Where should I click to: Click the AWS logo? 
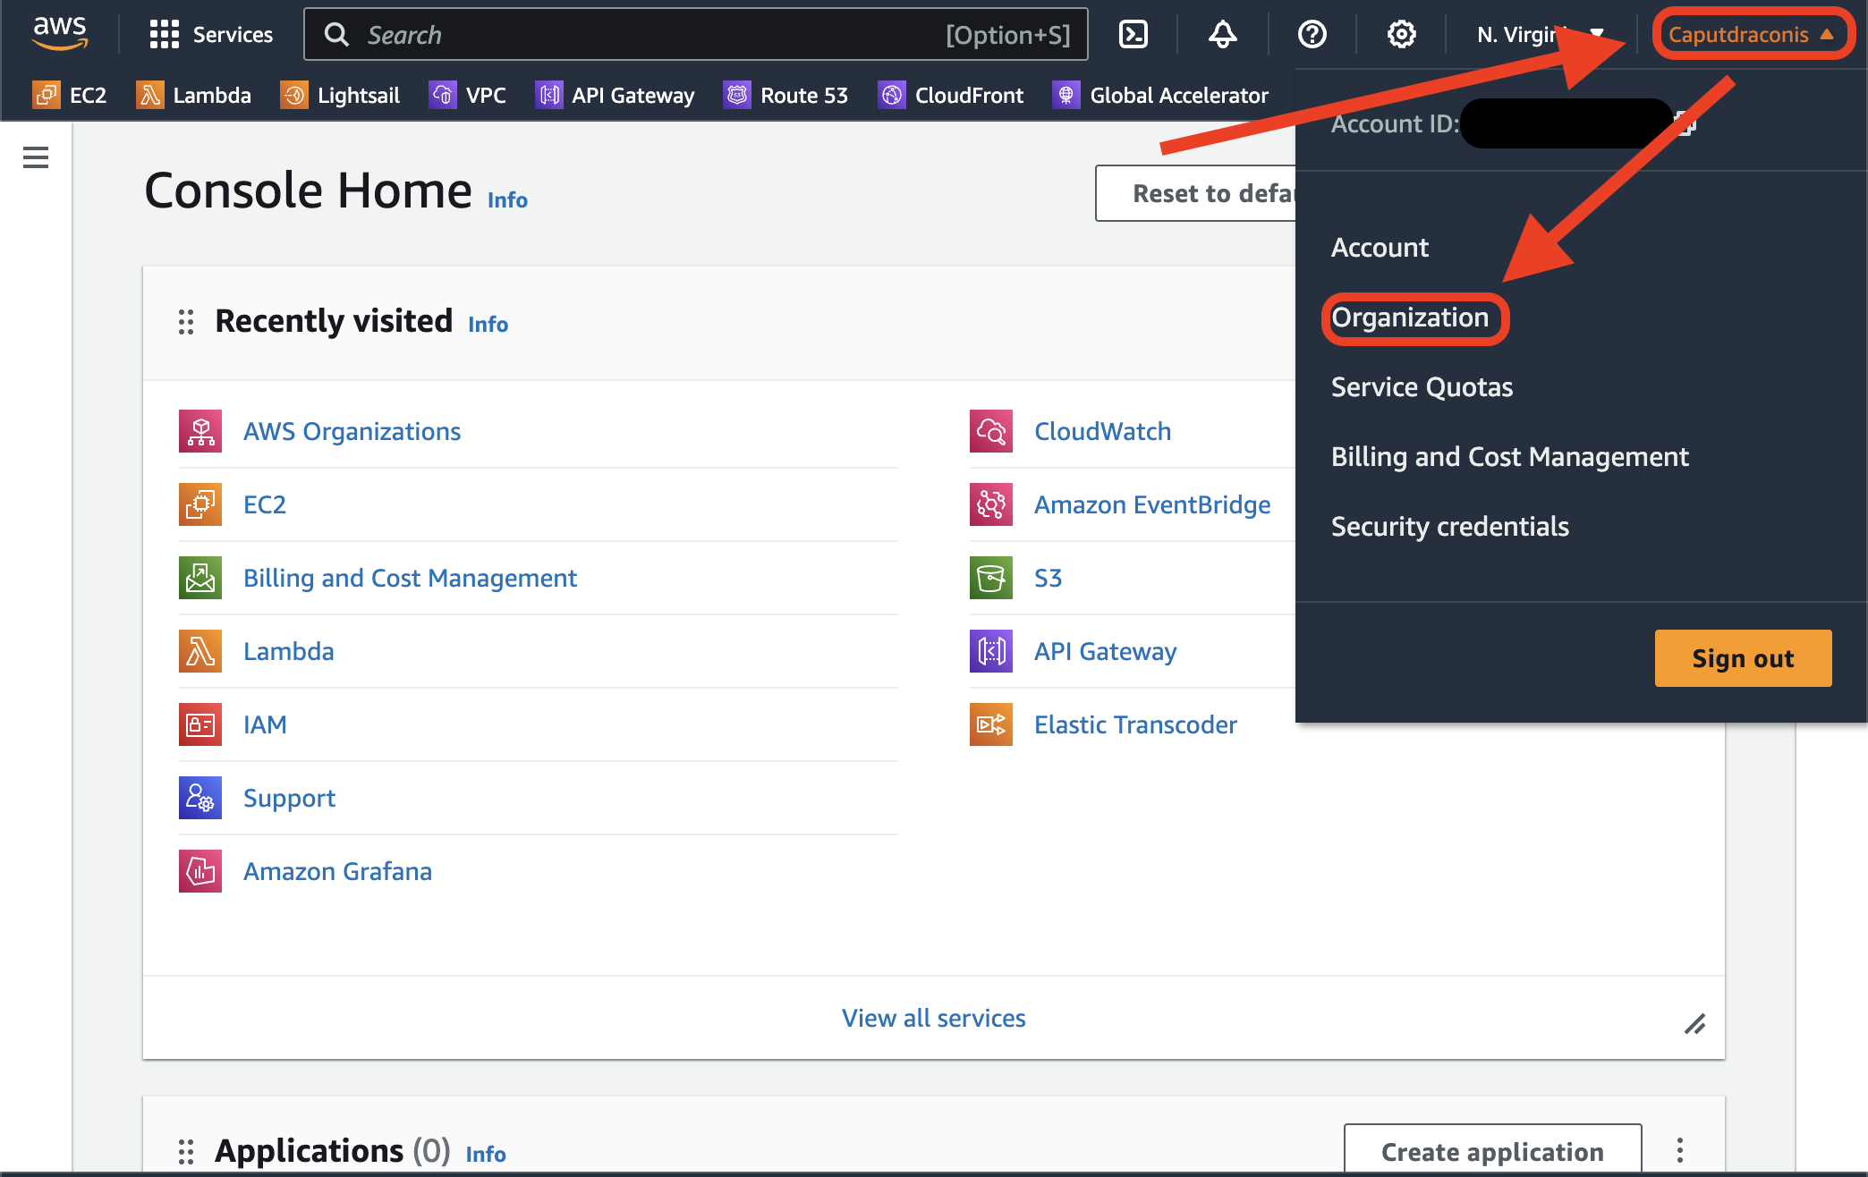[60, 33]
